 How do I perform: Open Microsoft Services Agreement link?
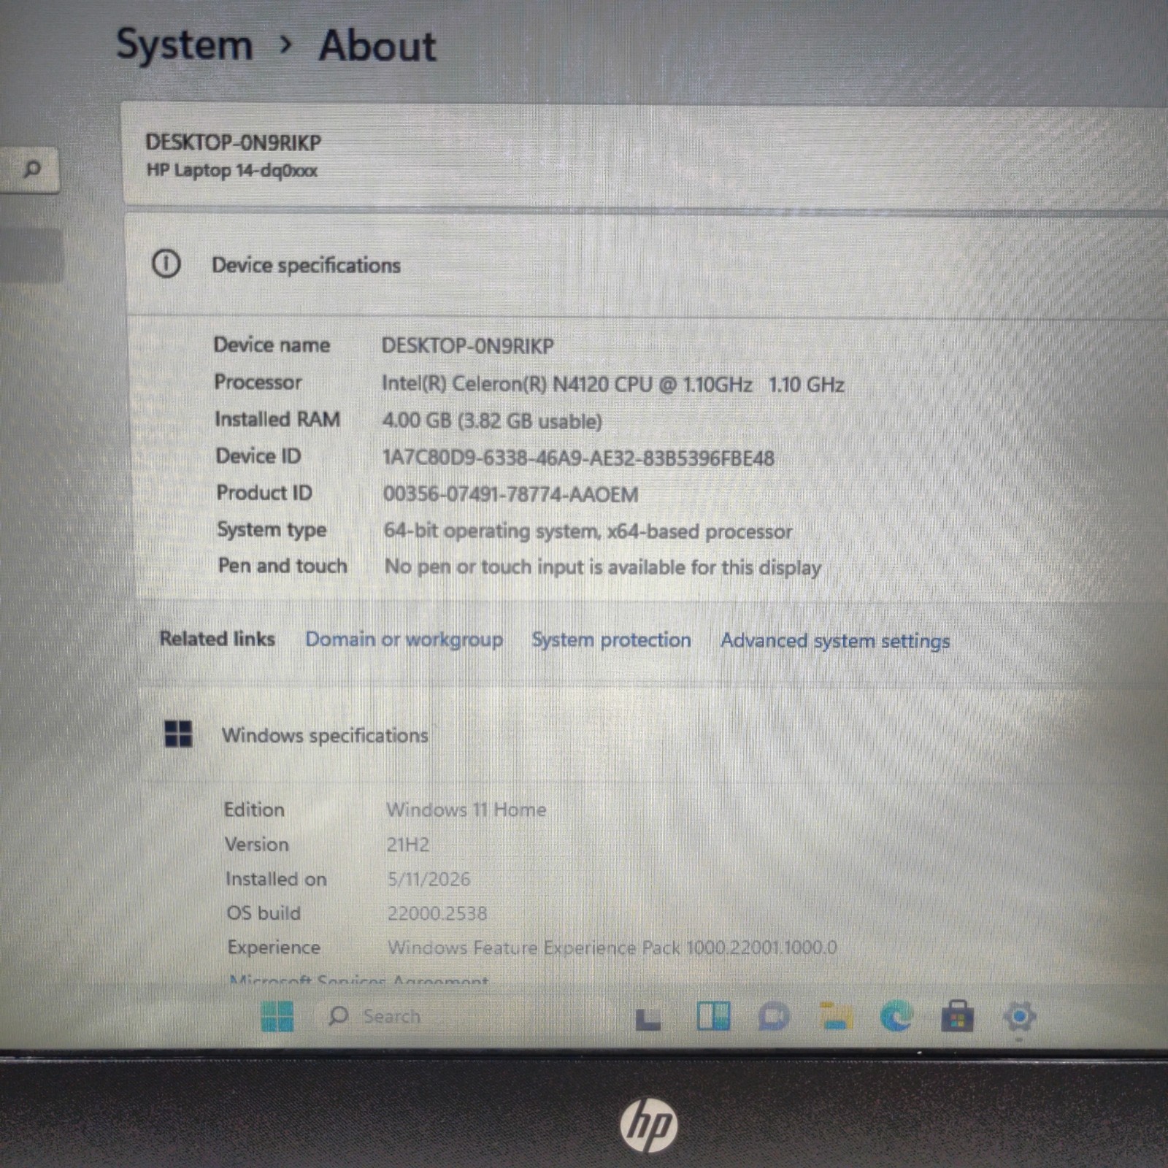pyautogui.click(x=358, y=980)
